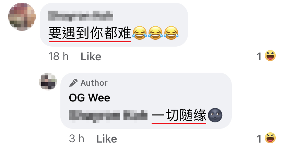The image size is (284, 146).
Task: Click the middle tears-of-joy emoji
Action: (x=155, y=33)
